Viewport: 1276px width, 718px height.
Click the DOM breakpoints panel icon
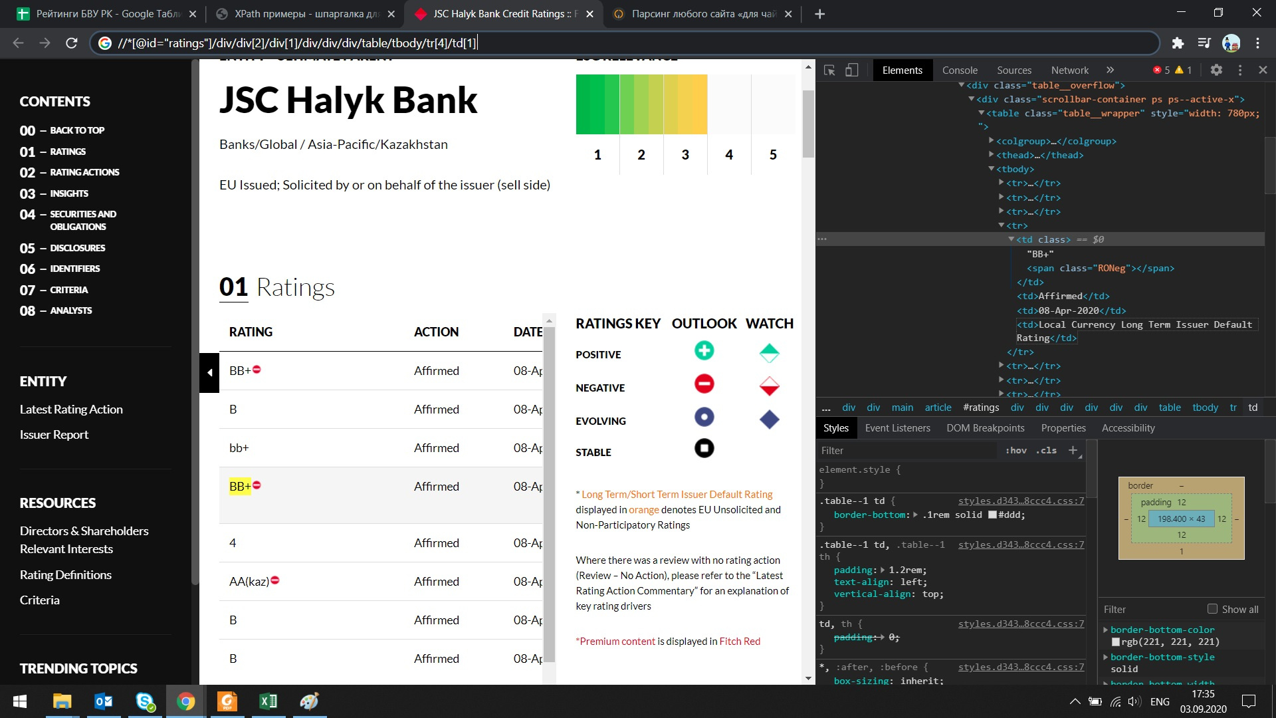[986, 428]
